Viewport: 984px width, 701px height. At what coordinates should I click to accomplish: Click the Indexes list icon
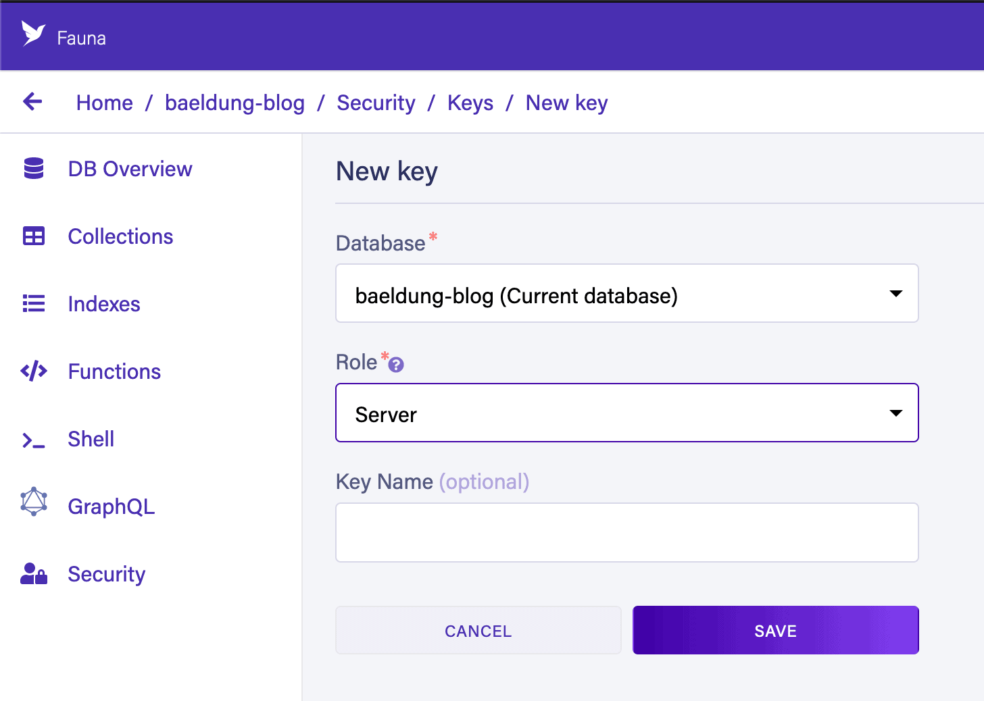click(x=34, y=303)
